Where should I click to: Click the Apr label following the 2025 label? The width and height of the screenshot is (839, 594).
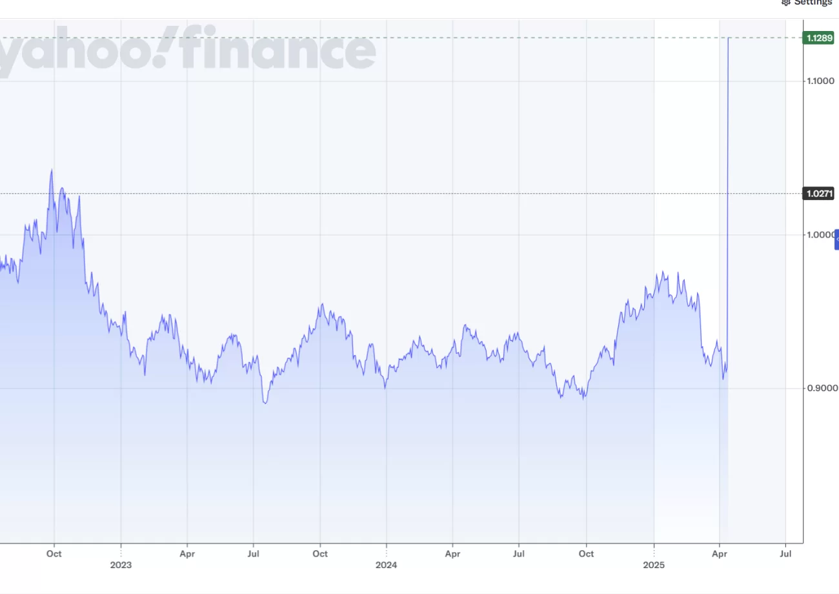(x=719, y=553)
